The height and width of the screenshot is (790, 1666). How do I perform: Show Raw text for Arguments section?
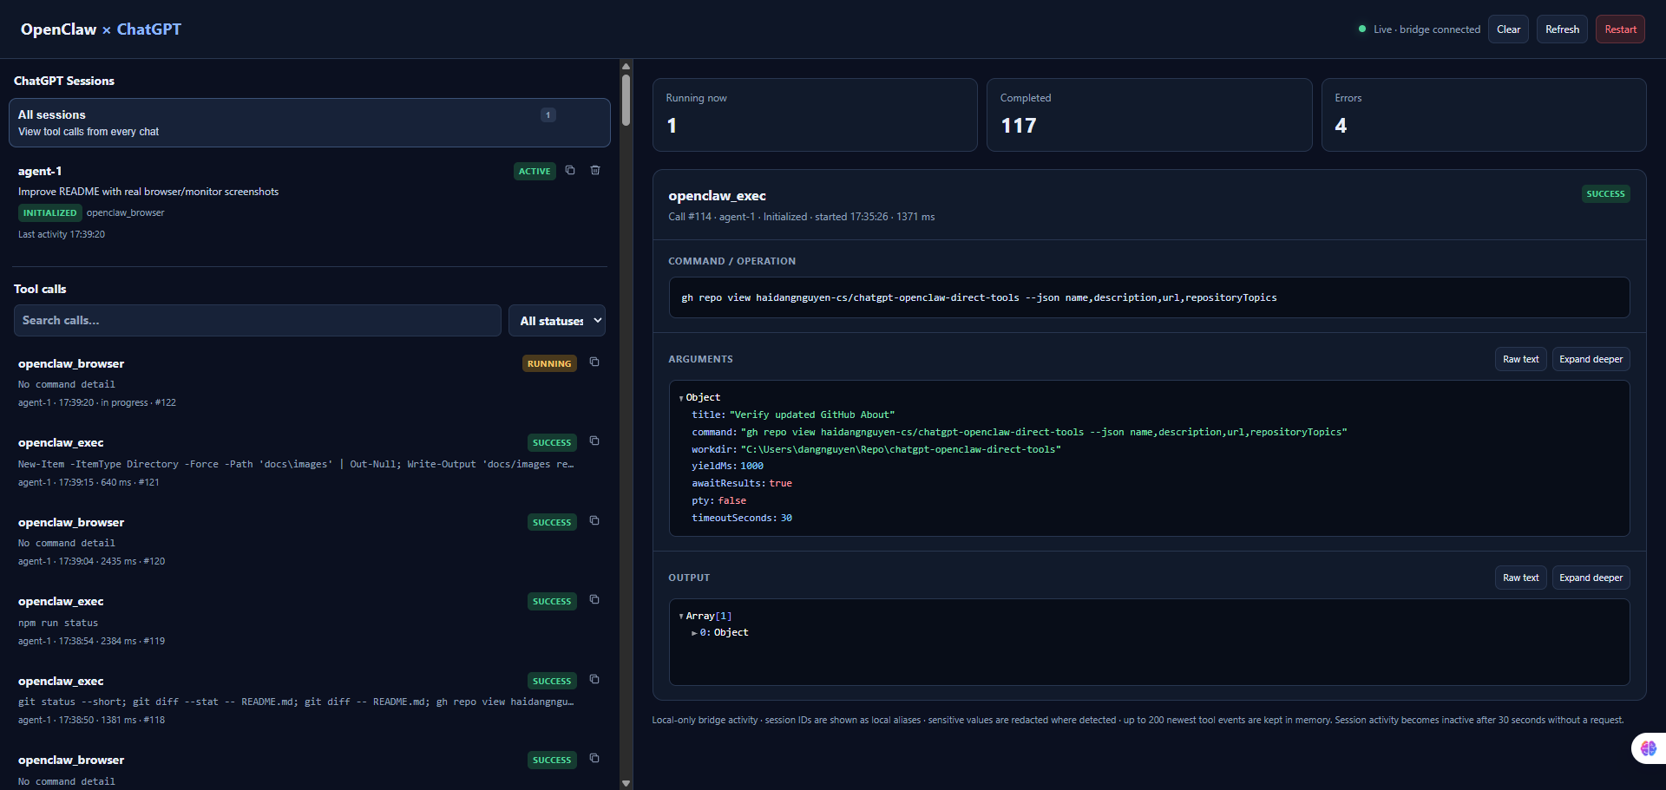click(1520, 359)
